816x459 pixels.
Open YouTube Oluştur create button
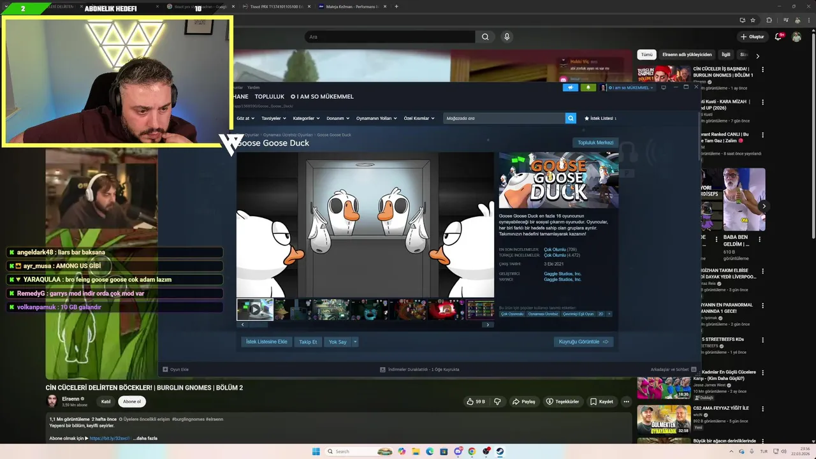[752, 37]
